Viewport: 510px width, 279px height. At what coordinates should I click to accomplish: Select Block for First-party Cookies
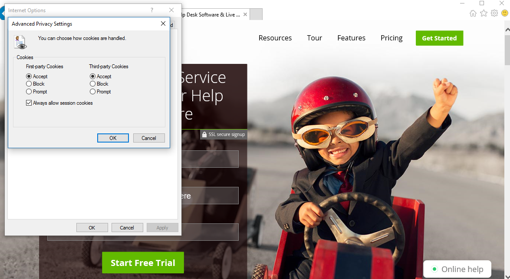coord(29,84)
